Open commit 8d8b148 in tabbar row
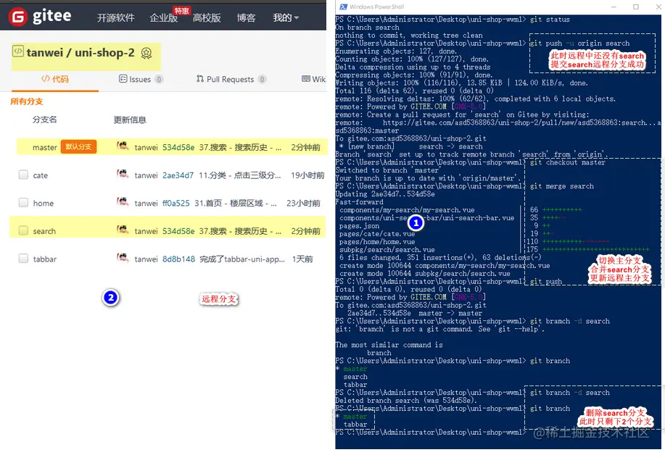The height and width of the screenshot is (455, 665). coord(179,259)
